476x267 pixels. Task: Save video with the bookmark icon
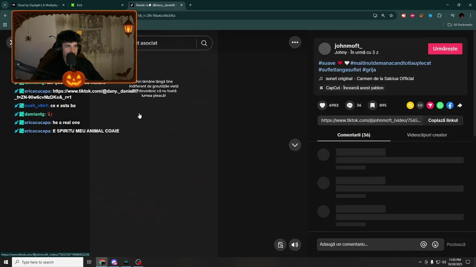[372, 105]
